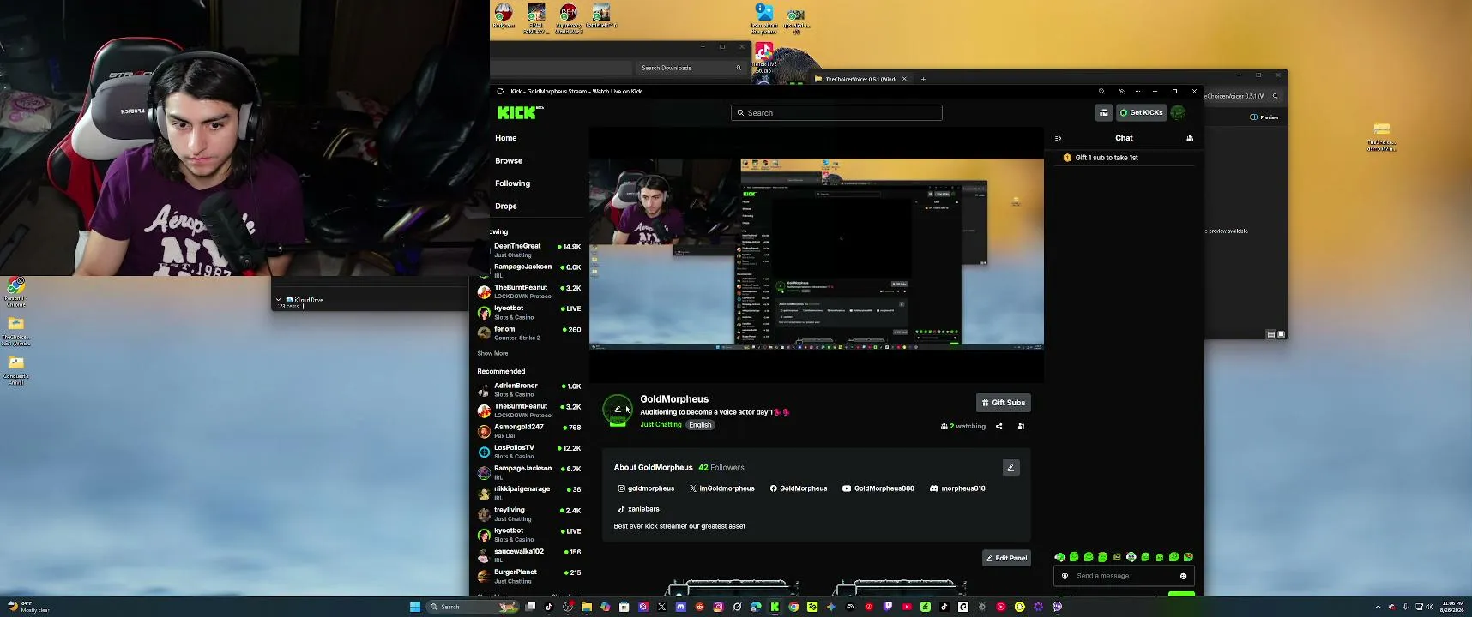
Task: Click Preview button in the background Explorer window
Action: coord(1264,117)
